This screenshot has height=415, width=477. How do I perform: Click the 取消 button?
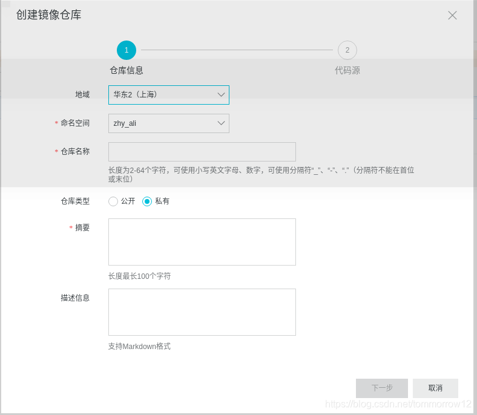click(435, 388)
